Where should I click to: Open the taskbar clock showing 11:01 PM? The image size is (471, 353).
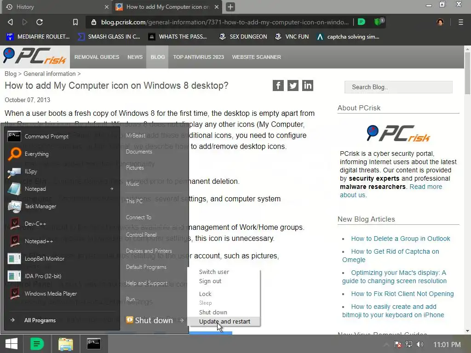tap(447, 345)
